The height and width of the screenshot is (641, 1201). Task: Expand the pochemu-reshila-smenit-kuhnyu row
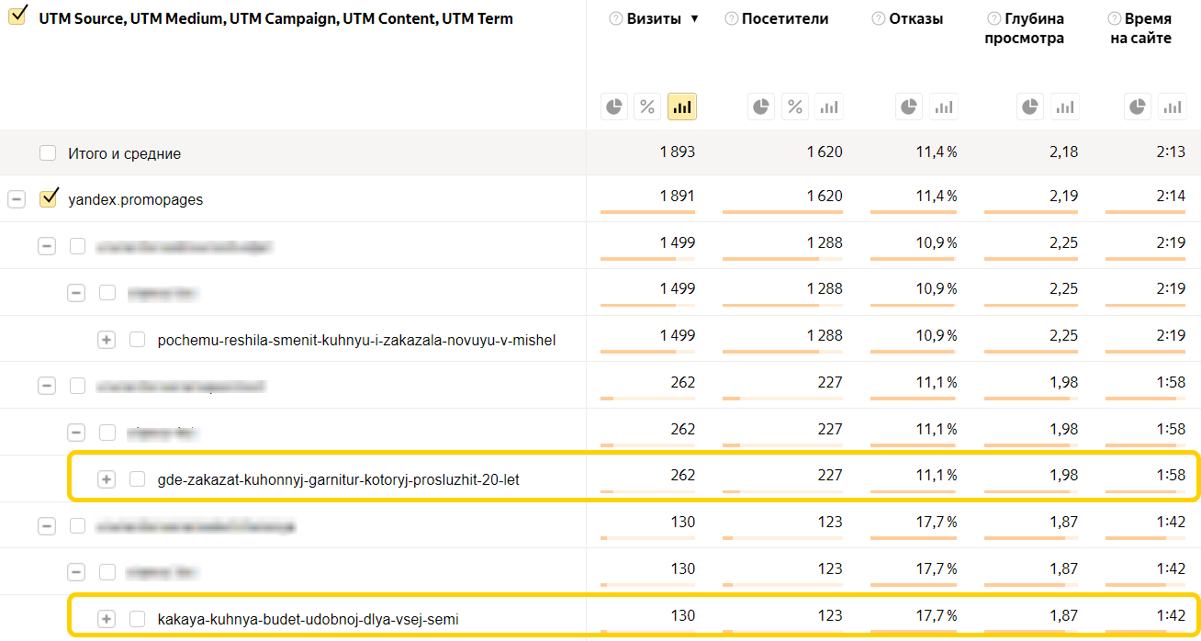pos(107,340)
